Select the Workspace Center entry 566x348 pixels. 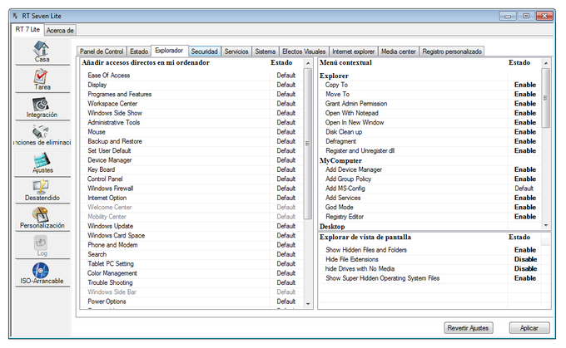(x=191, y=103)
